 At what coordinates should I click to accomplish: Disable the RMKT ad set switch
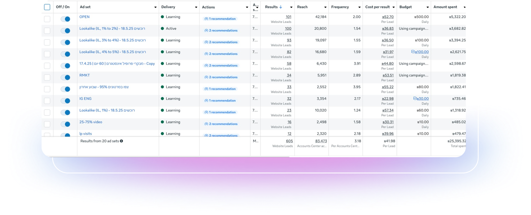tap(65, 77)
